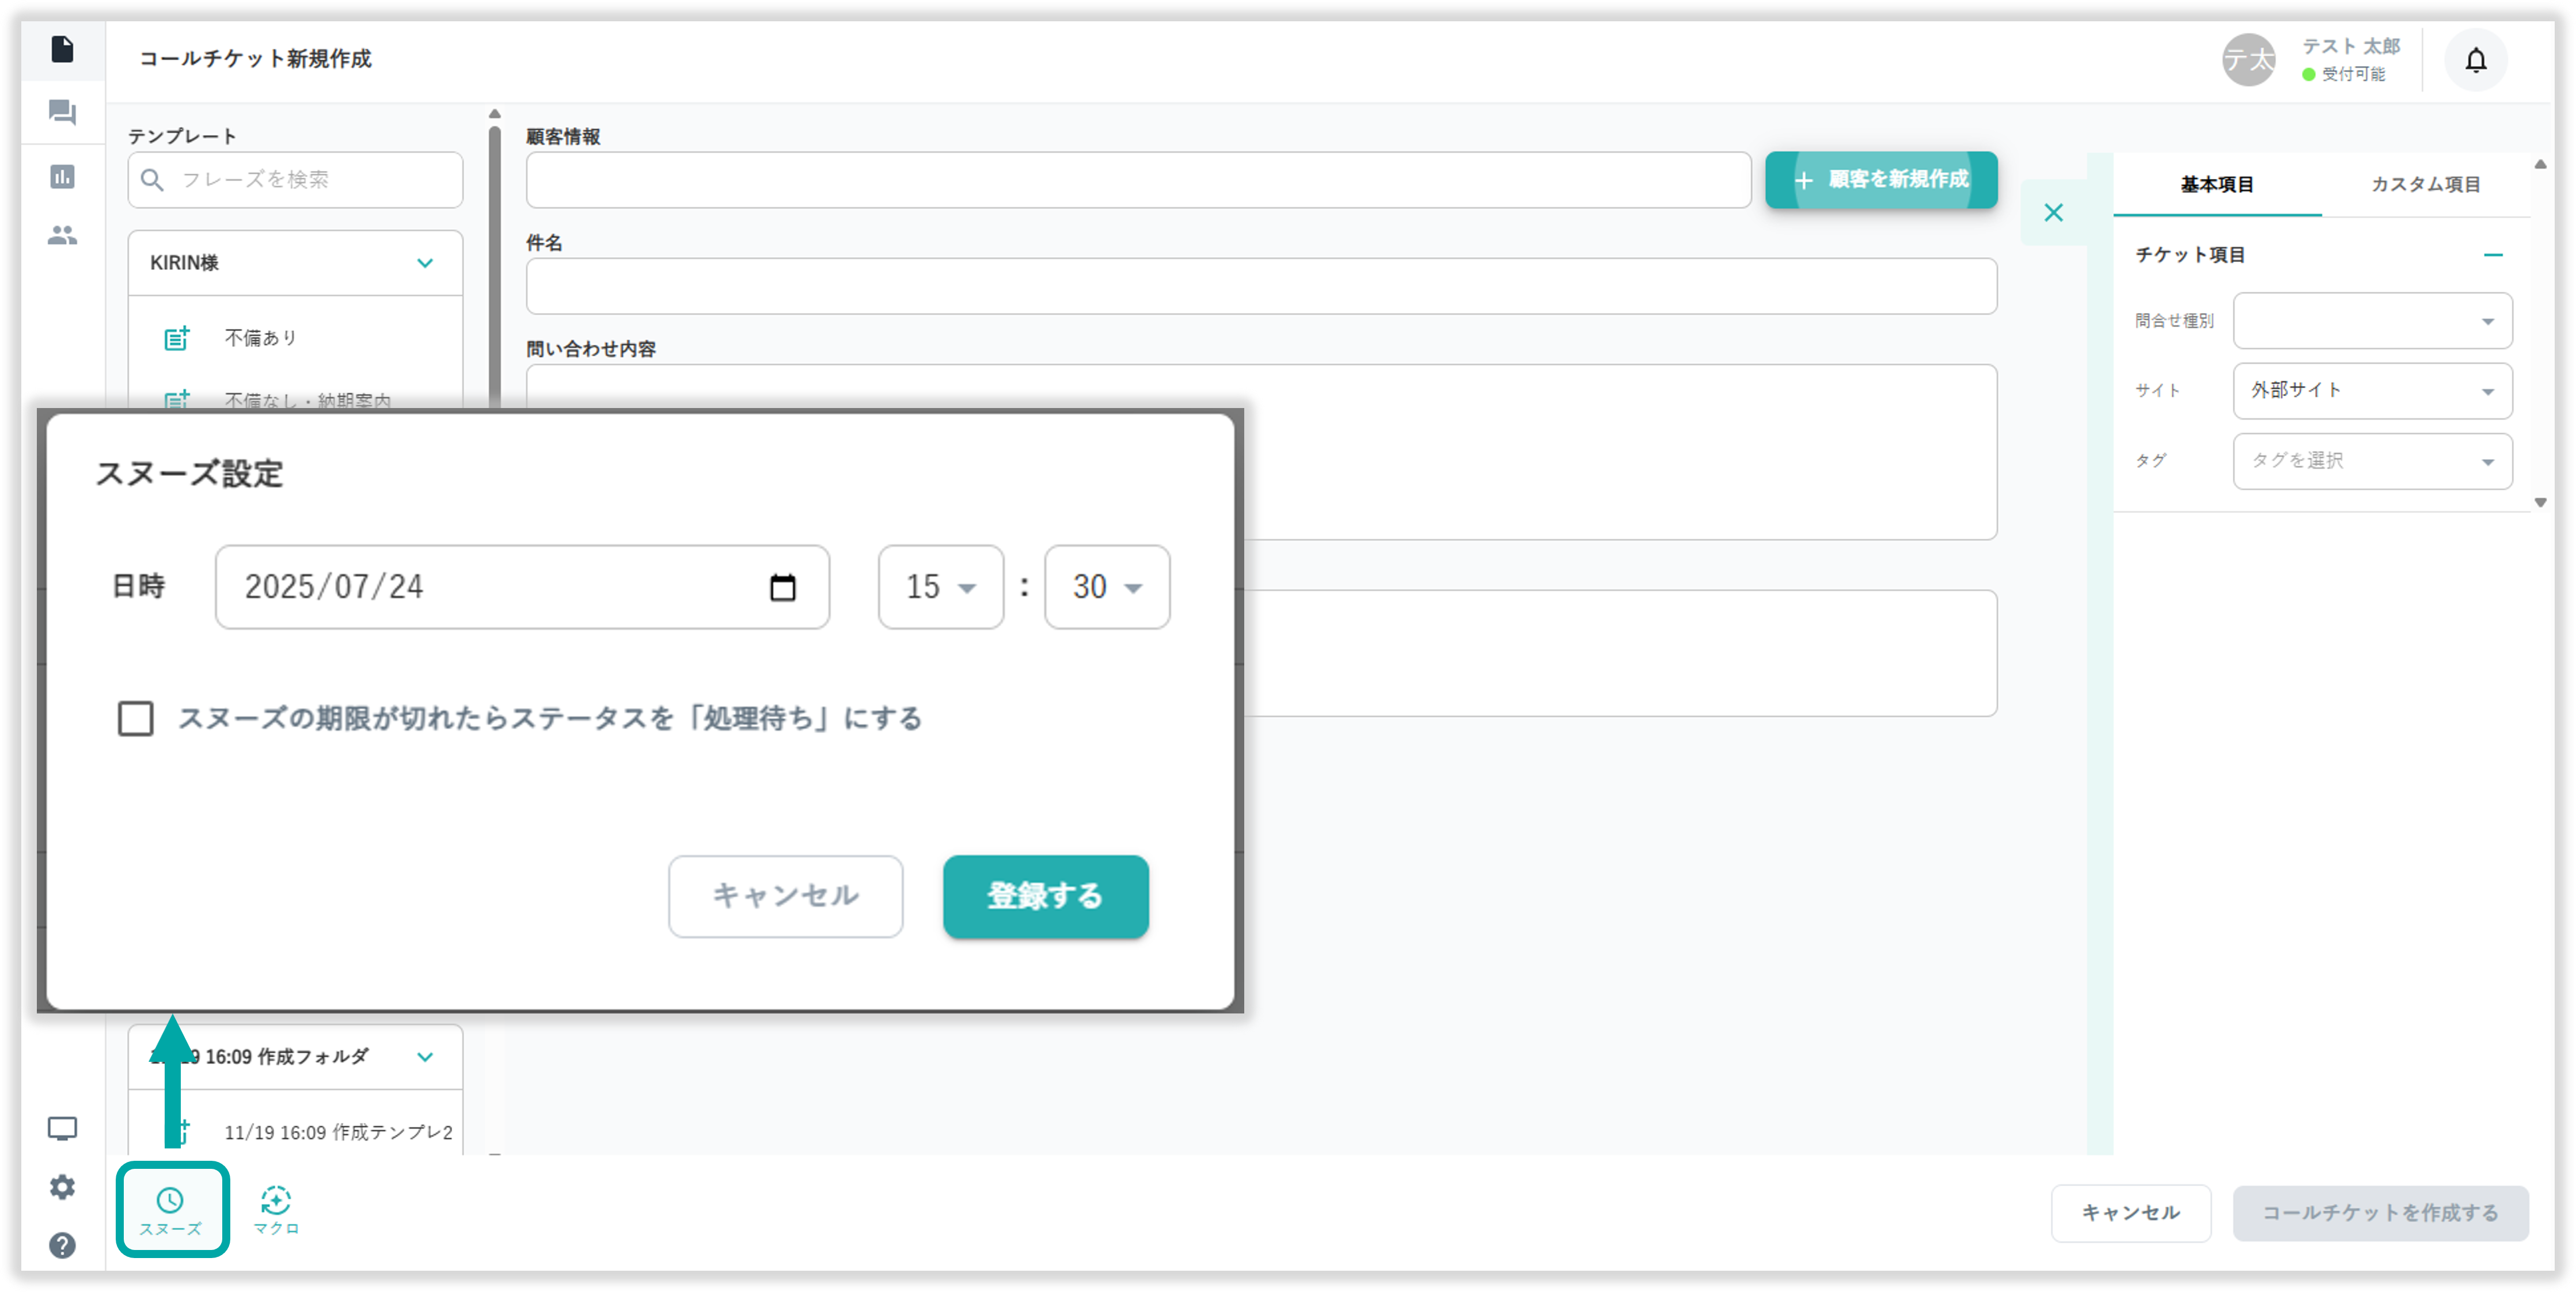Select the 基本項目 tab
2576x1292 pixels.
coord(2216,185)
